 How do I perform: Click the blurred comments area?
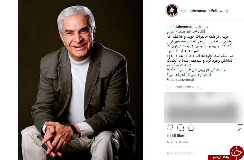204,107
